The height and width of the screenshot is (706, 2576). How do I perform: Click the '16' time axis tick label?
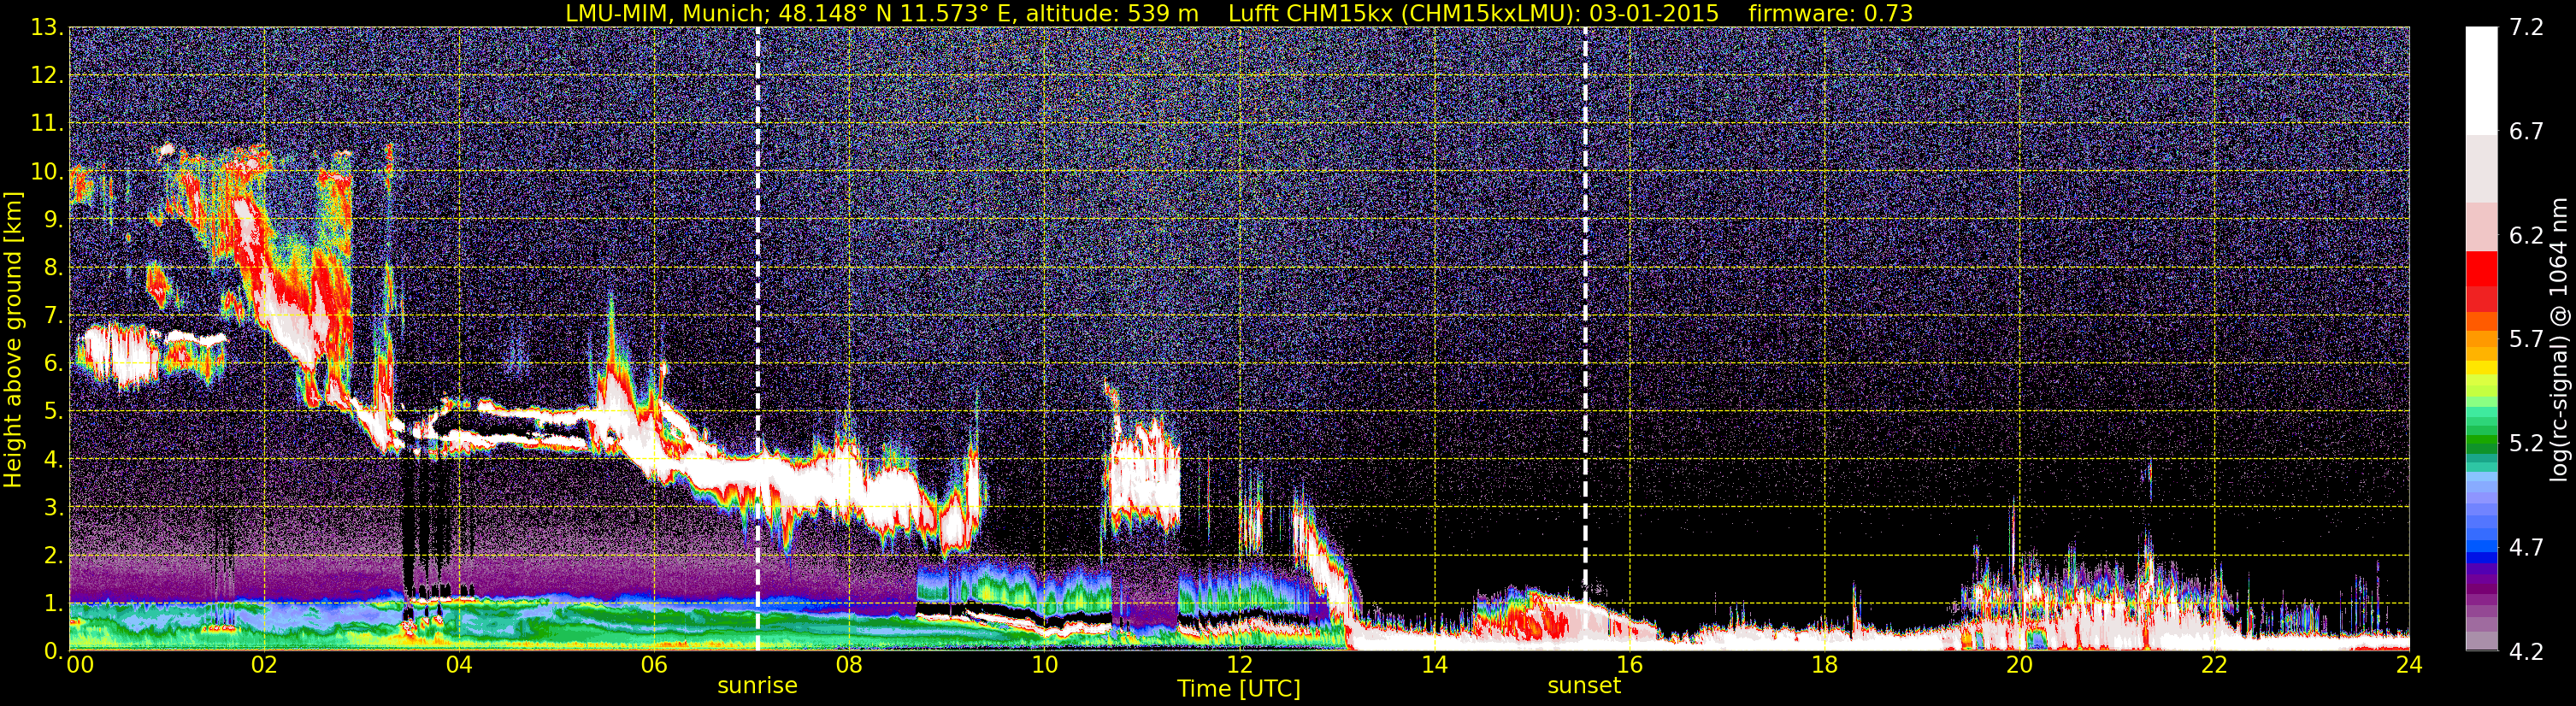click(x=1629, y=665)
